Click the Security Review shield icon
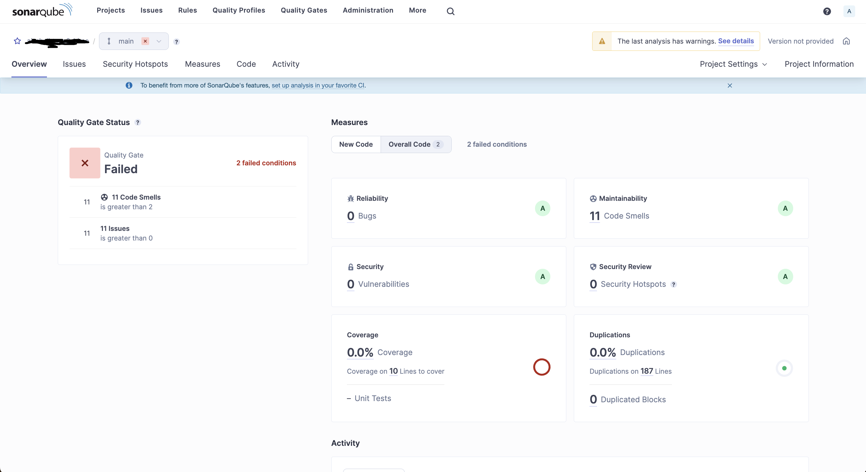866x472 pixels. pyautogui.click(x=593, y=267)
